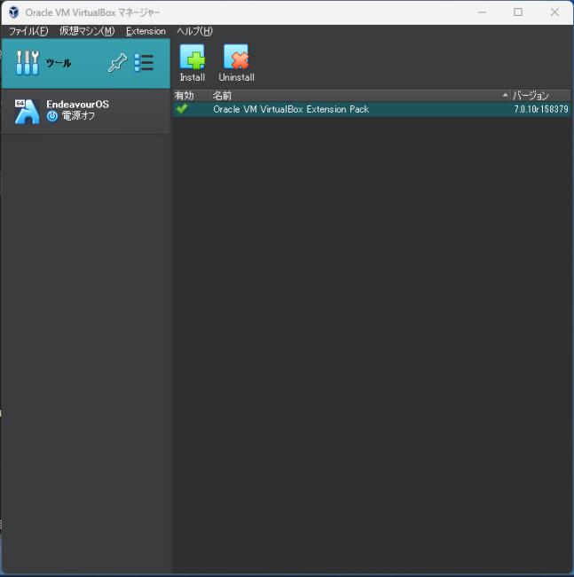Click the green checkmark for Extension Pack
Viewport: 574px width, 577px height.
(x=182, y=109)
